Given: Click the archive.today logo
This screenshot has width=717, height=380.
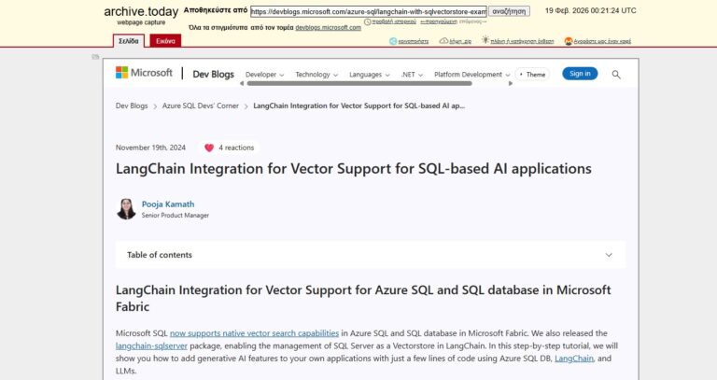Looking at the screenshot, I should [140, 11].
